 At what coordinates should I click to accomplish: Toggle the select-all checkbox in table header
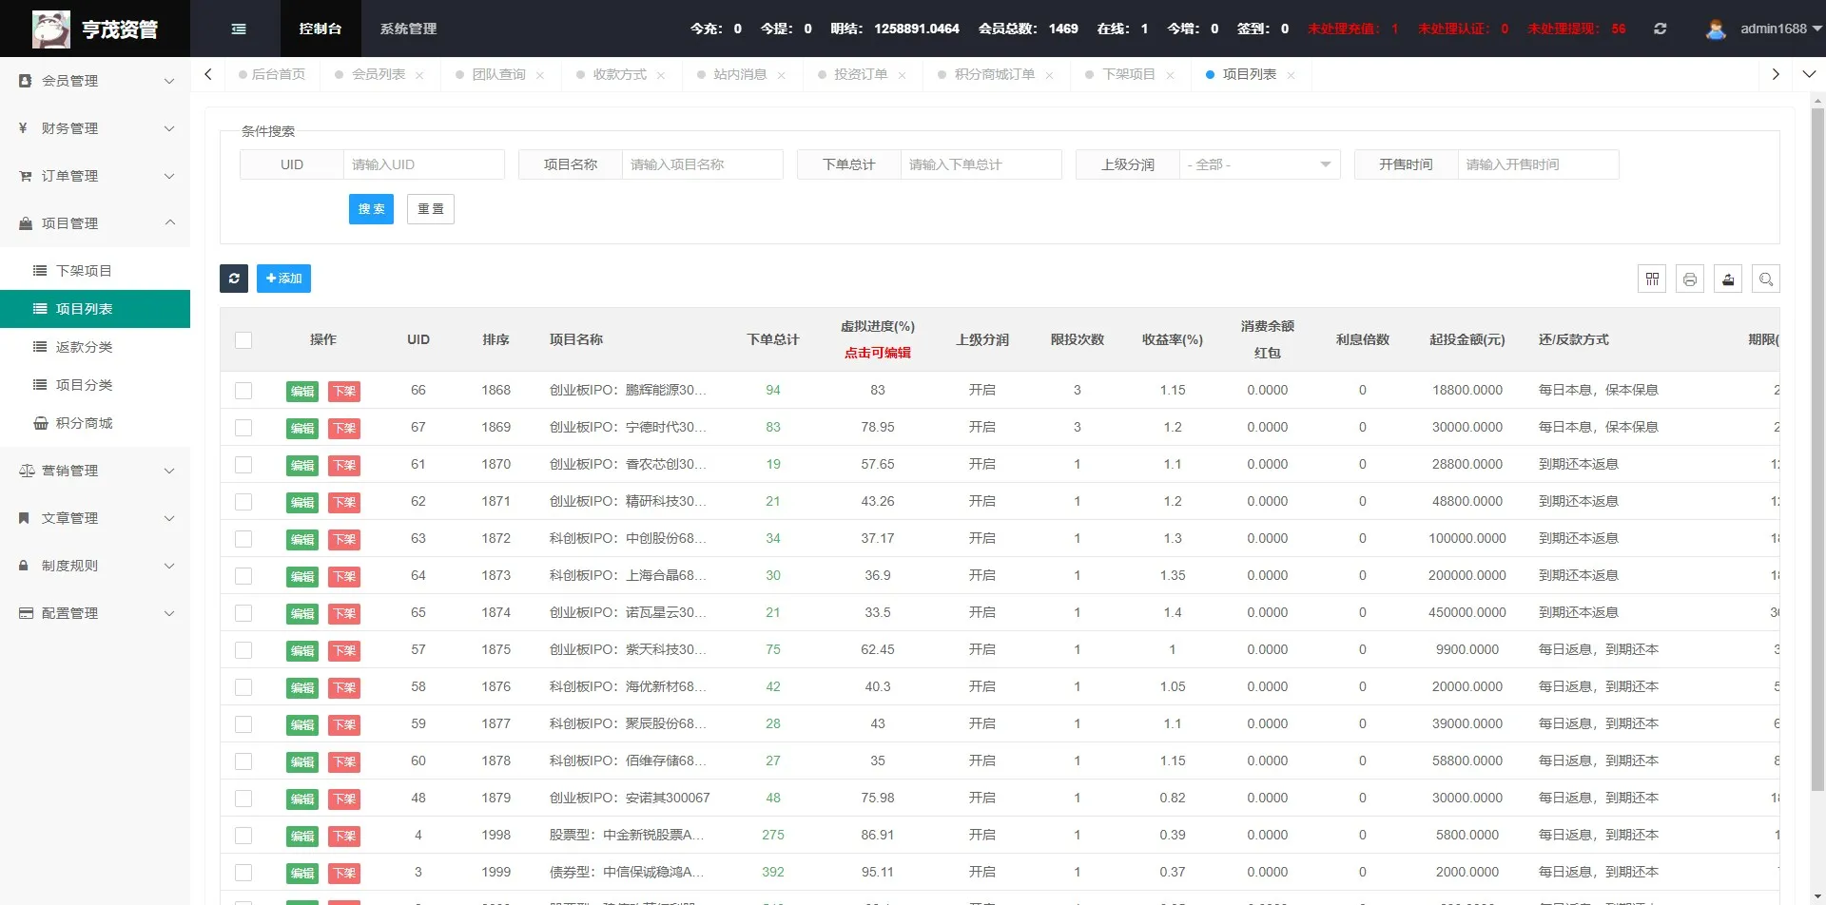pyautogui.click(x=243, y=340)
